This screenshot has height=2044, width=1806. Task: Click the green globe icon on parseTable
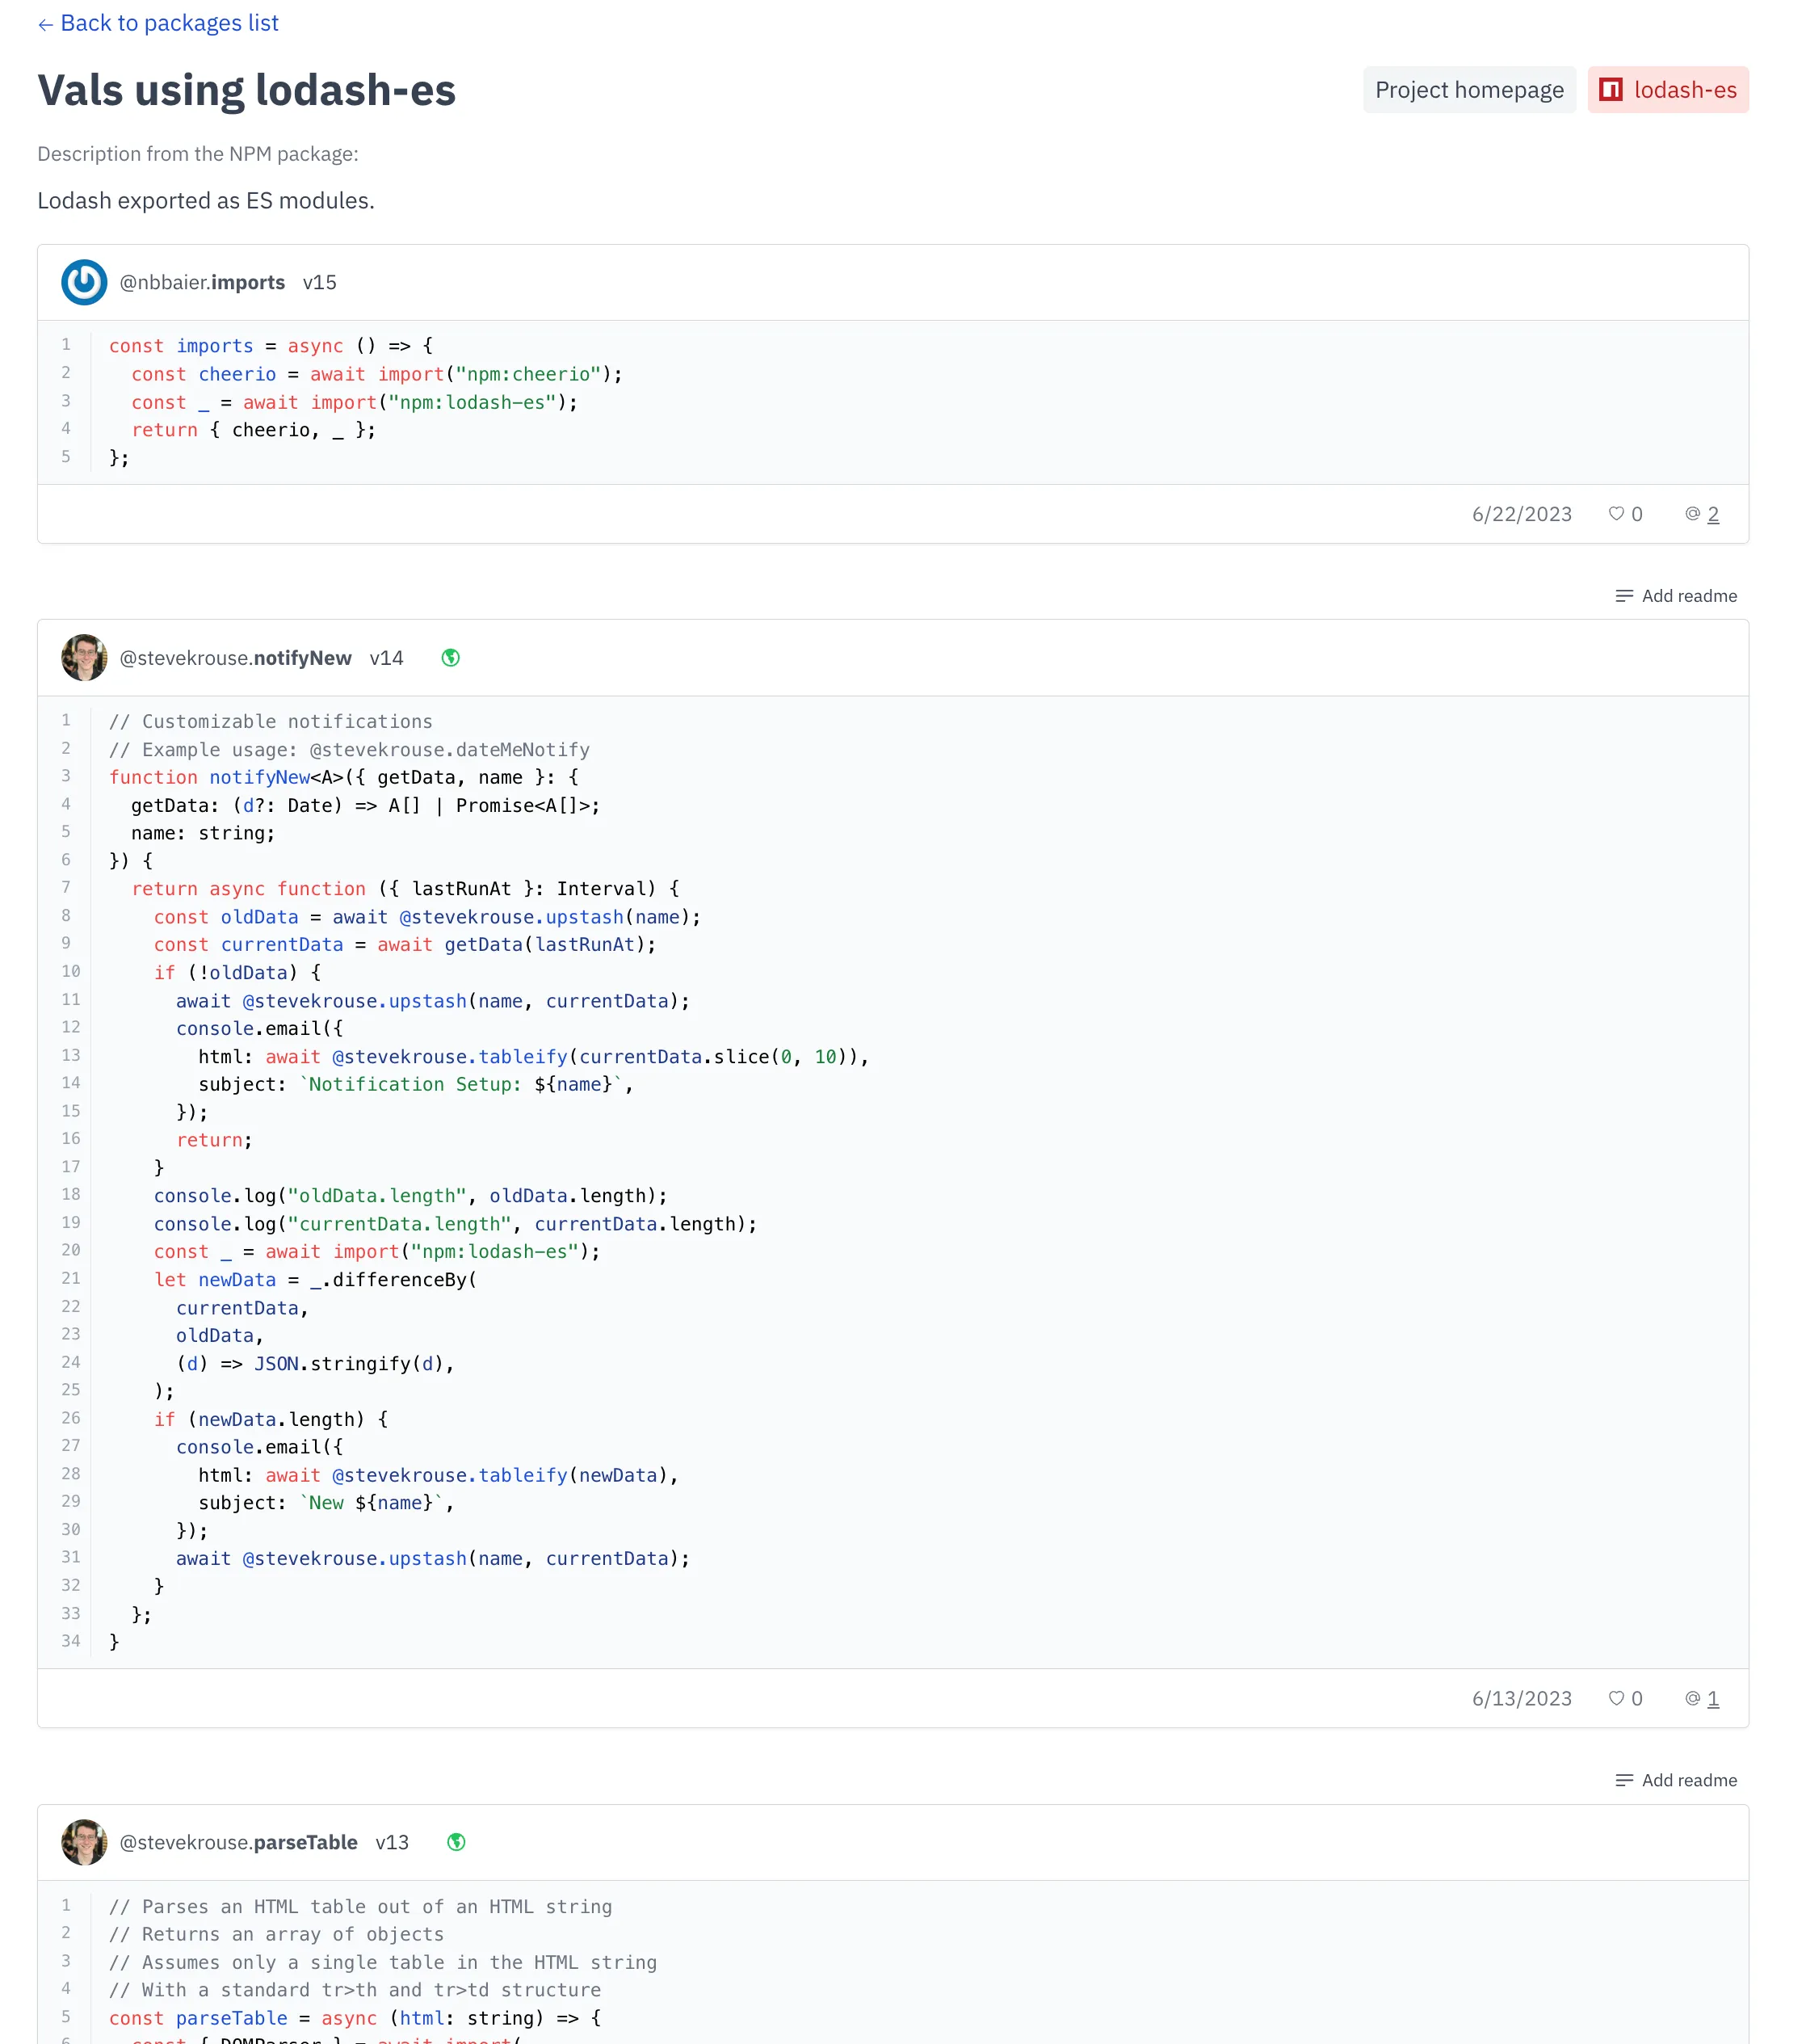pyautogui.click(x=456, y=1842)
